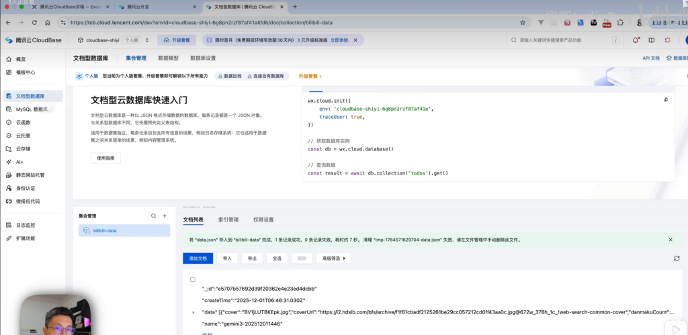Open 云函数 from the left sidebar
Image resolution: width=688 pixels, height=335 pixels.
point(24,123)
